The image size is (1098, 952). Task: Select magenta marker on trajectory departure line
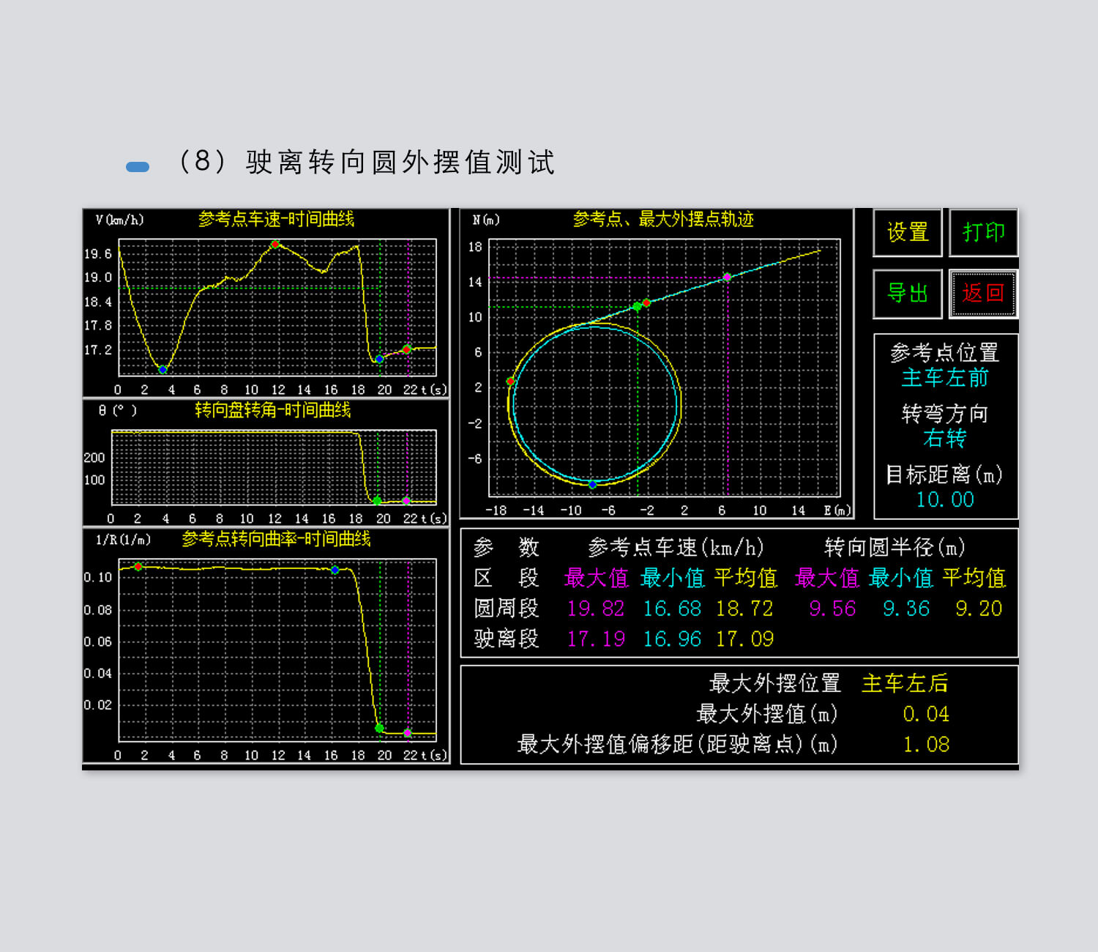[727, 278]
